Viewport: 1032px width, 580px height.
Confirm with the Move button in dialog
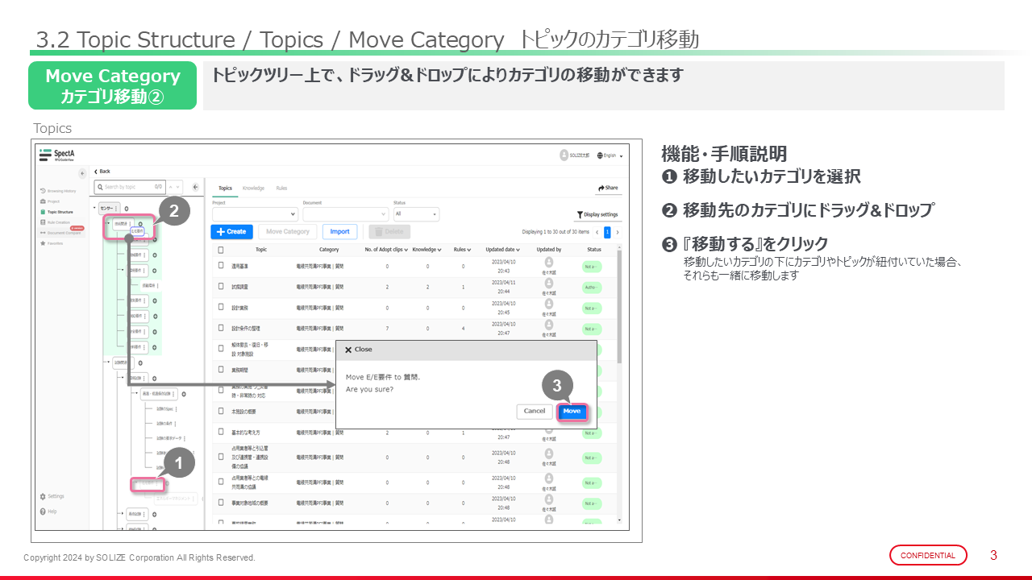(x=572, y=411)
